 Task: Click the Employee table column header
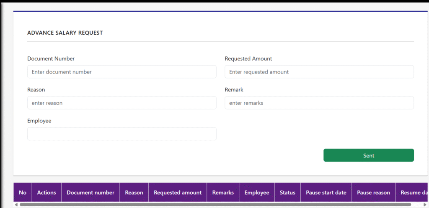coord(257,193)
